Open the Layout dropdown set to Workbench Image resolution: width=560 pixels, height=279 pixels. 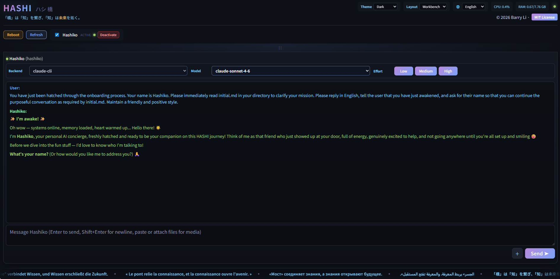(x=433, y=6)
